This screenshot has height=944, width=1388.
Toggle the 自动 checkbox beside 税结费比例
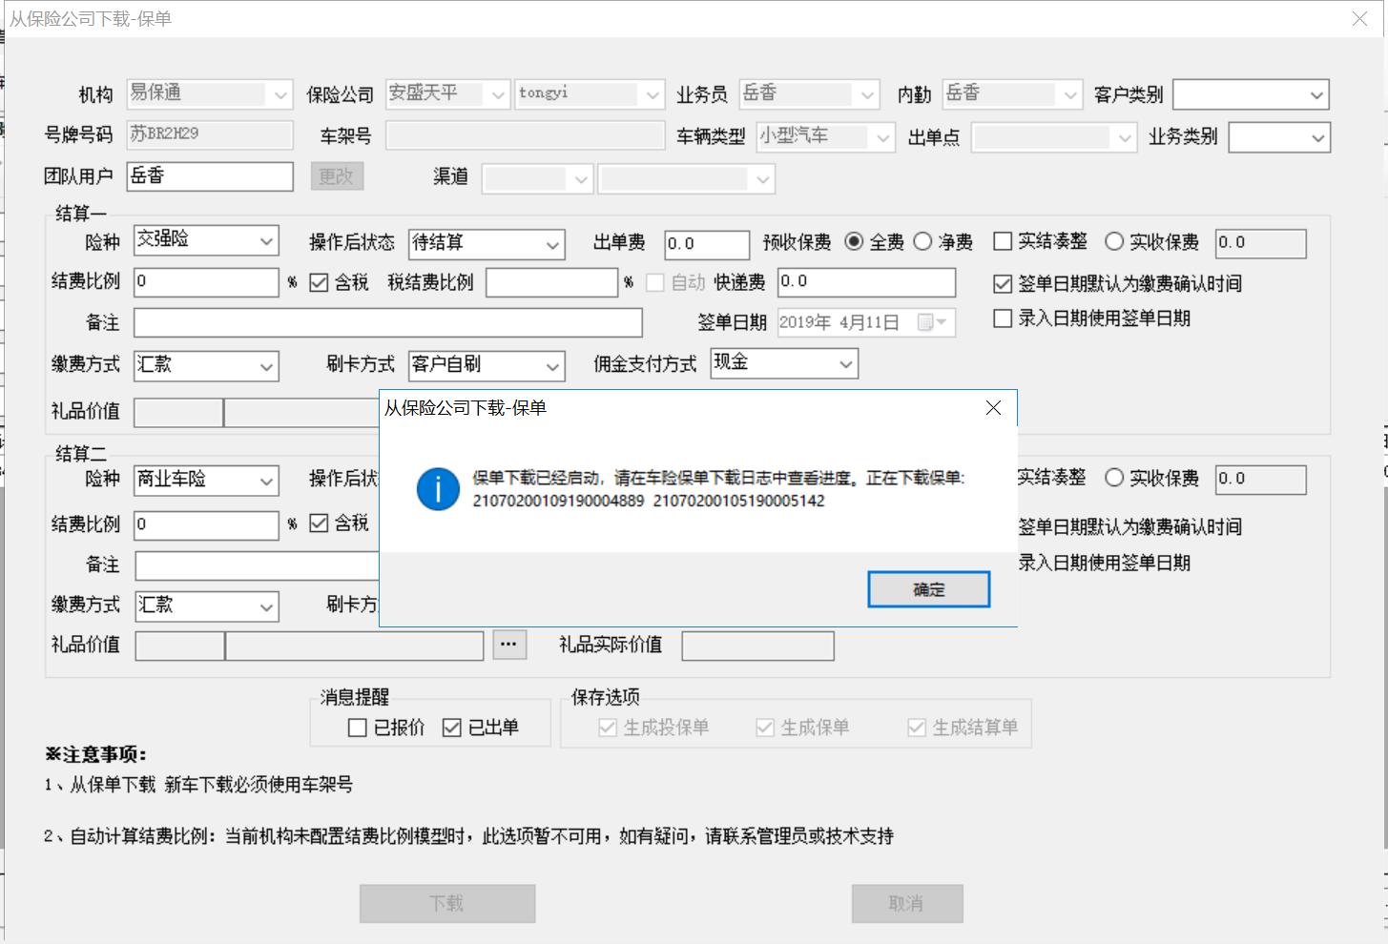(x=654, y=282)
